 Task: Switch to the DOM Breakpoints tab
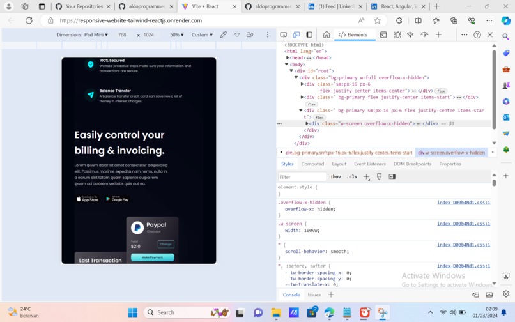[412, 164]
